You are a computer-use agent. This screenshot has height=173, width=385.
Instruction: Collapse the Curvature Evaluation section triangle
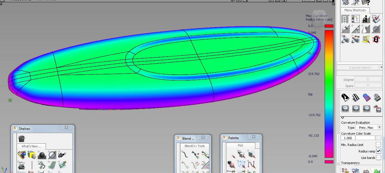[x=343, y=118]
